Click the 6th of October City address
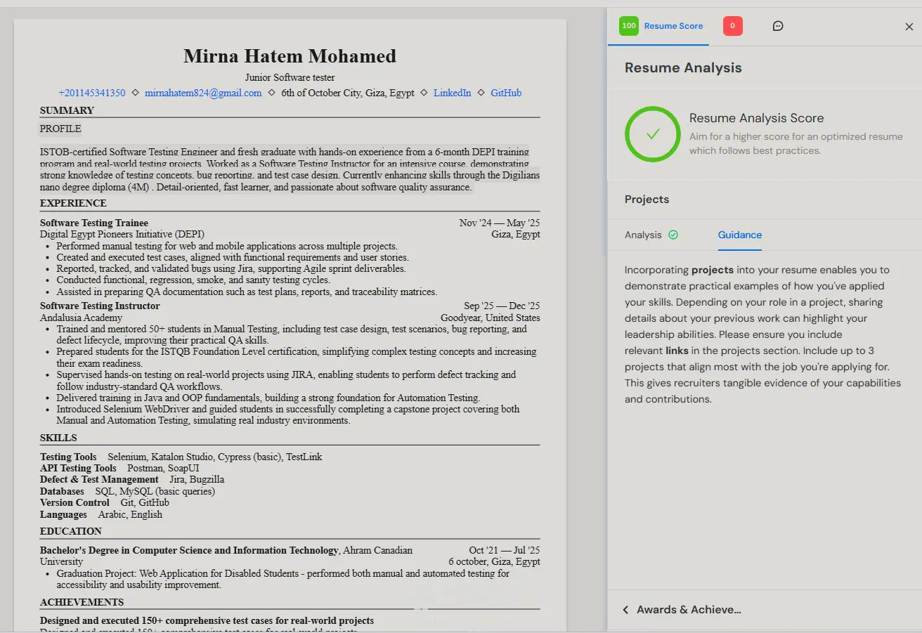 click(x=348, y=93)
